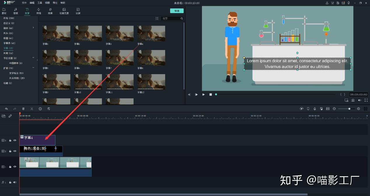This screenshot has height=196, width=370.
Task: Collapse the left category panel handle
Action: pos(37,60)
